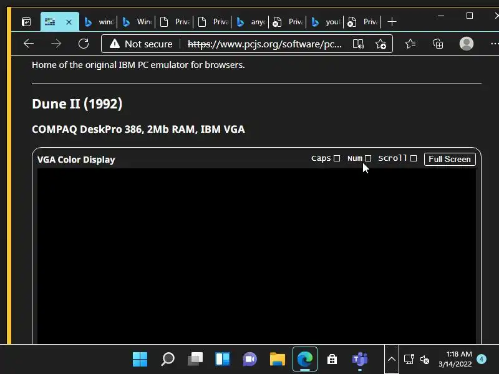Open the Read aloud immersive reader icon
Screen dimensions: 499x374
click(x=358, y=44)
